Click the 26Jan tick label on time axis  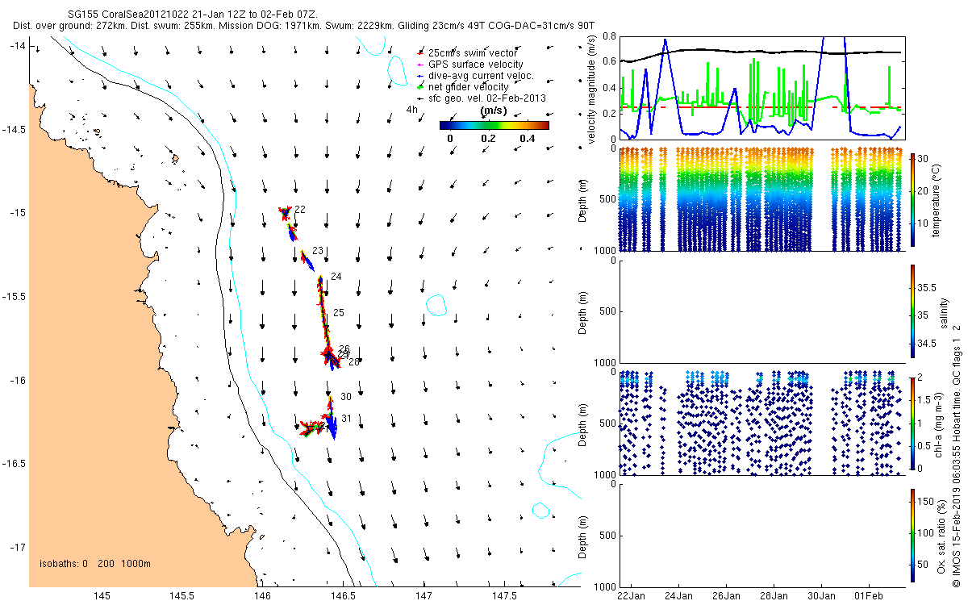[726, 597]
